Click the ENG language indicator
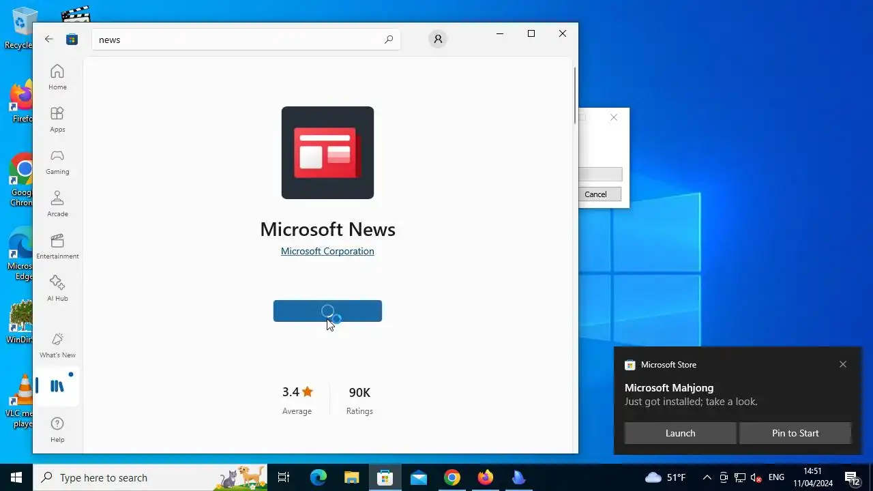The image size is (873, 491). coord(776,477)
